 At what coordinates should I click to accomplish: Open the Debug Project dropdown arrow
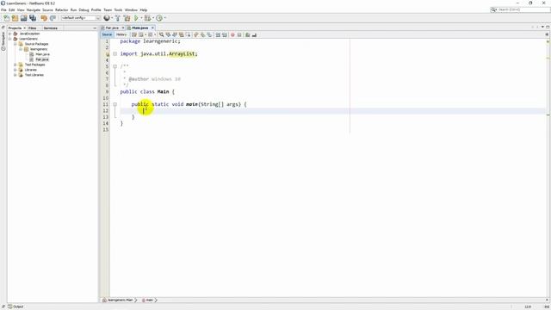[x=153, y=18]
